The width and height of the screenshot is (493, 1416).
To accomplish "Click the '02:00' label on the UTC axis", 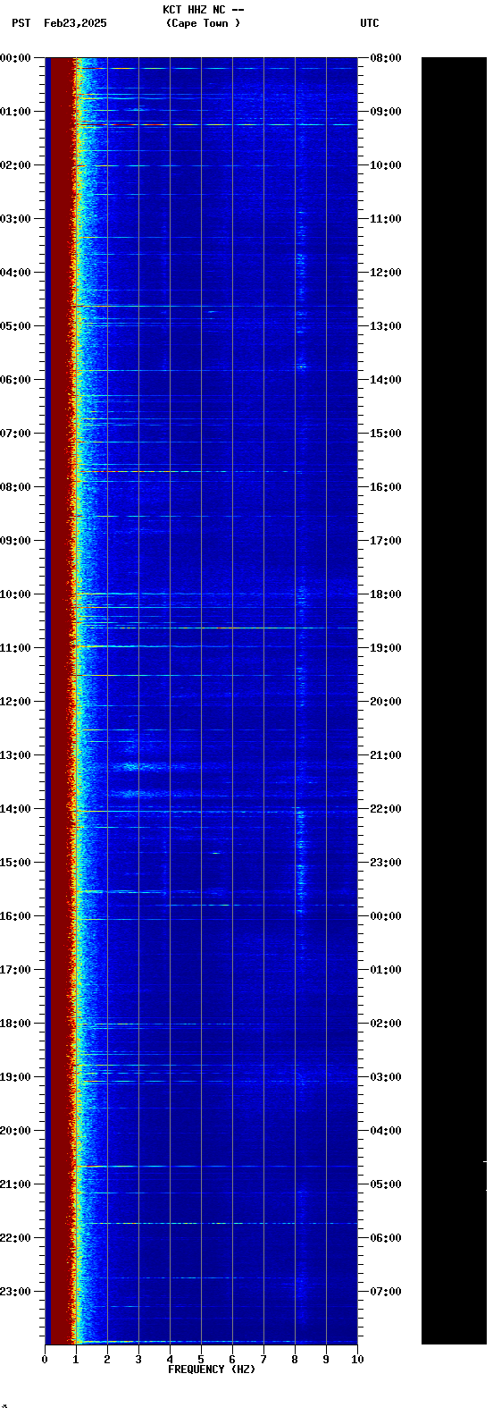I will click(386, 1024).
